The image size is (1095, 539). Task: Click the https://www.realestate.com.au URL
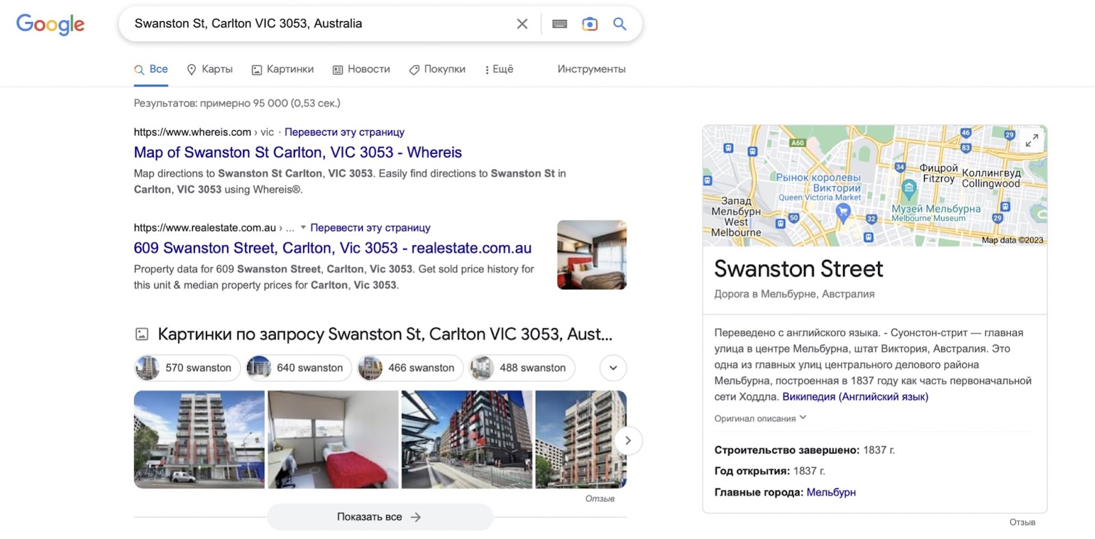205,228
